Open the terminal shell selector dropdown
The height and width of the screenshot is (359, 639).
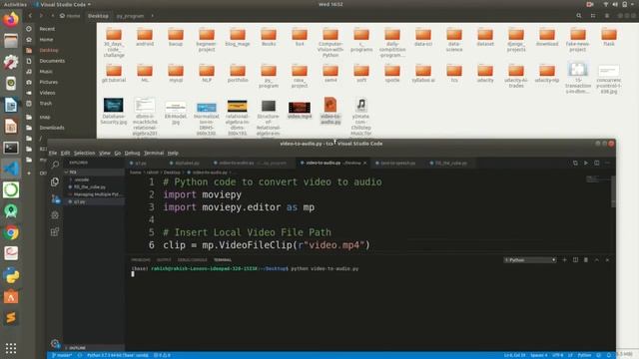tap(530, 259)
